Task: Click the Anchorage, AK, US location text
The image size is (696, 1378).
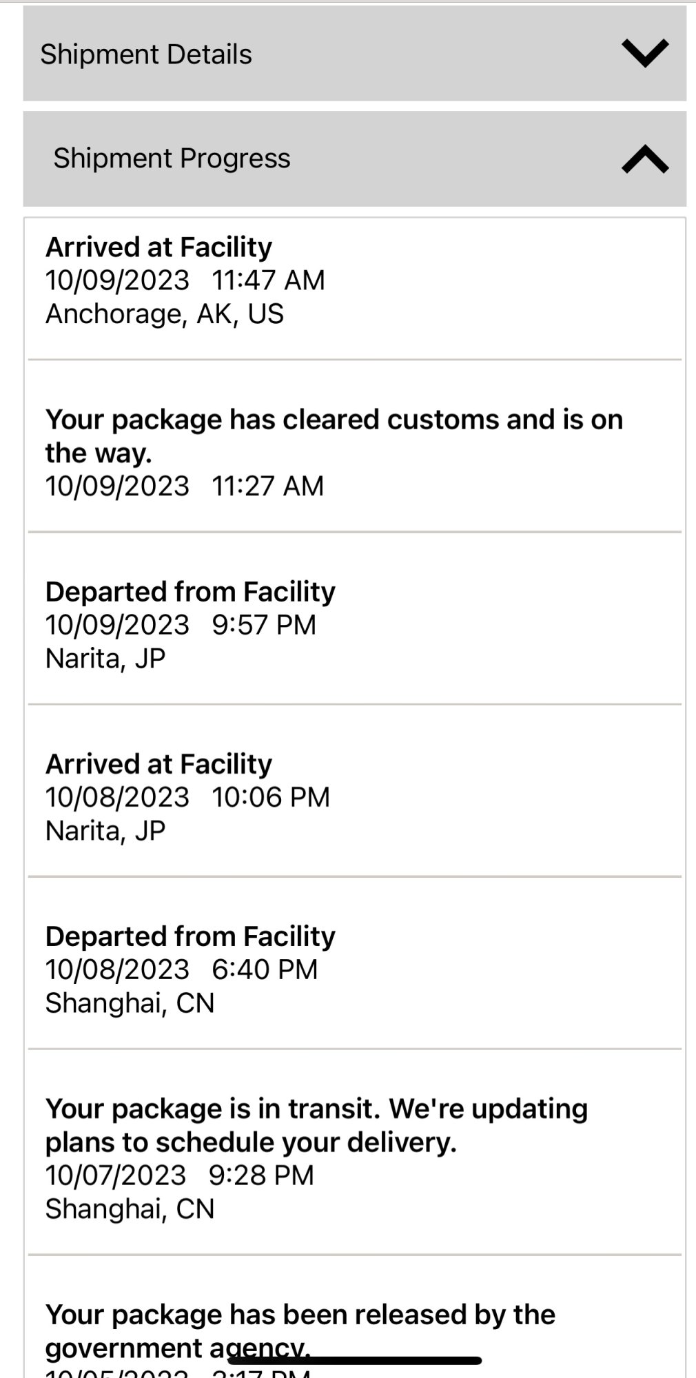Action: pos(164,314)
